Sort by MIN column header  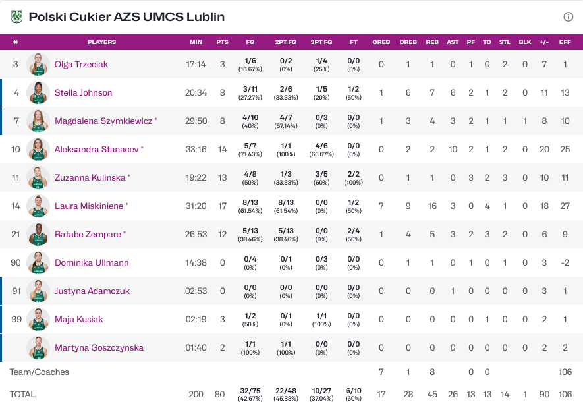pyautogui.click(x=196, y=42)
